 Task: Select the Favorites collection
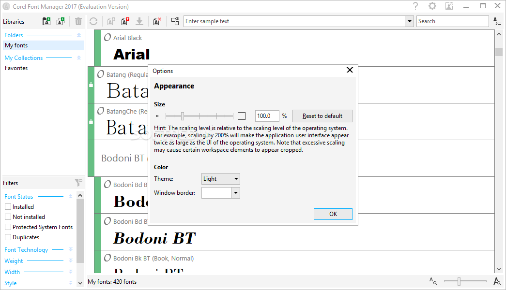coord(16,68)
